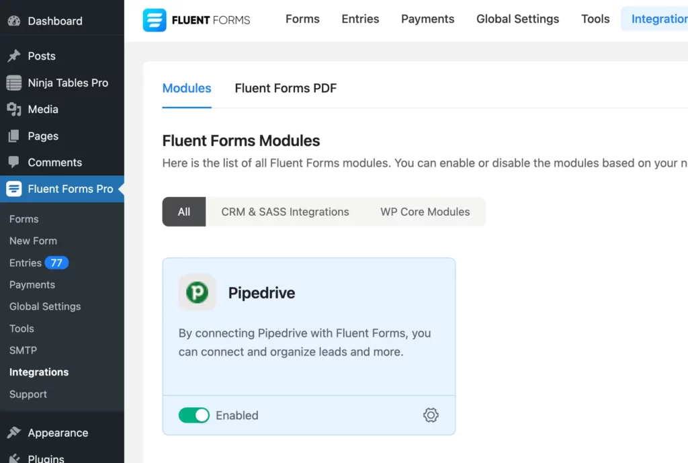This screenshot has height=463, width=688.
Task: Click the Appearance brush icon
Action: point(14,433)
